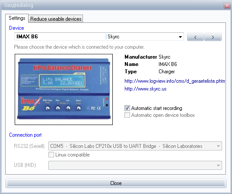Open the USB (HID) dropdown
Image resolution: width=232 pixels, height=194 pixels.
pyautogui.click(x=135, y=165)
